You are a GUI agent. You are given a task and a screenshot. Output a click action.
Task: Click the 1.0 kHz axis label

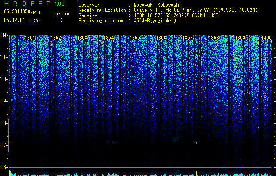pos(4,79)
